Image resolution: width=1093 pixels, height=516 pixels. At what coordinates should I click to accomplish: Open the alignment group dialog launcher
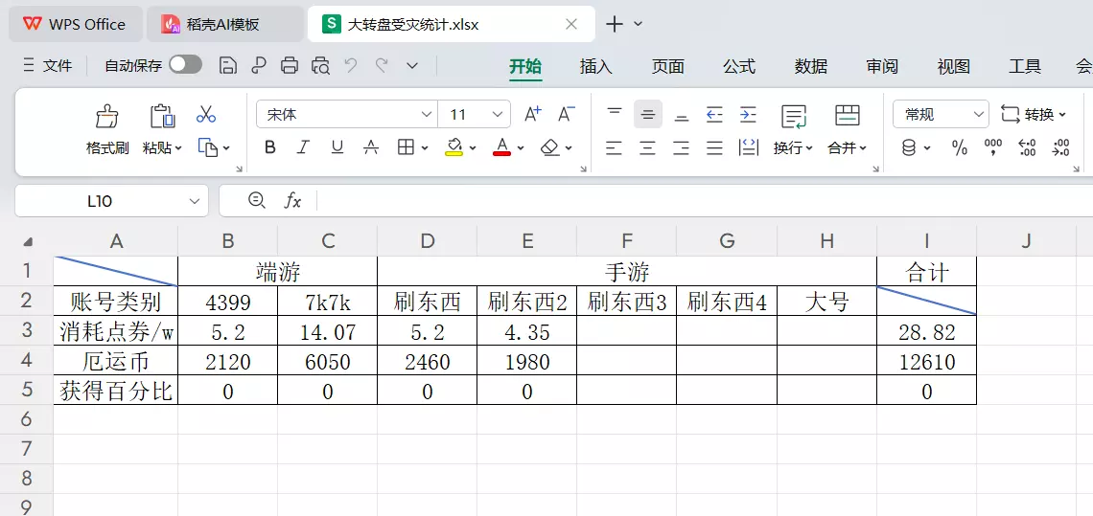coord(877,168)
